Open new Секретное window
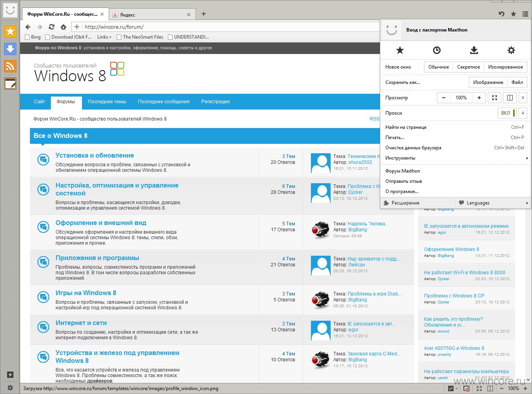The height and width of the screenshot is (394, 532). click(x=469, y=67)
